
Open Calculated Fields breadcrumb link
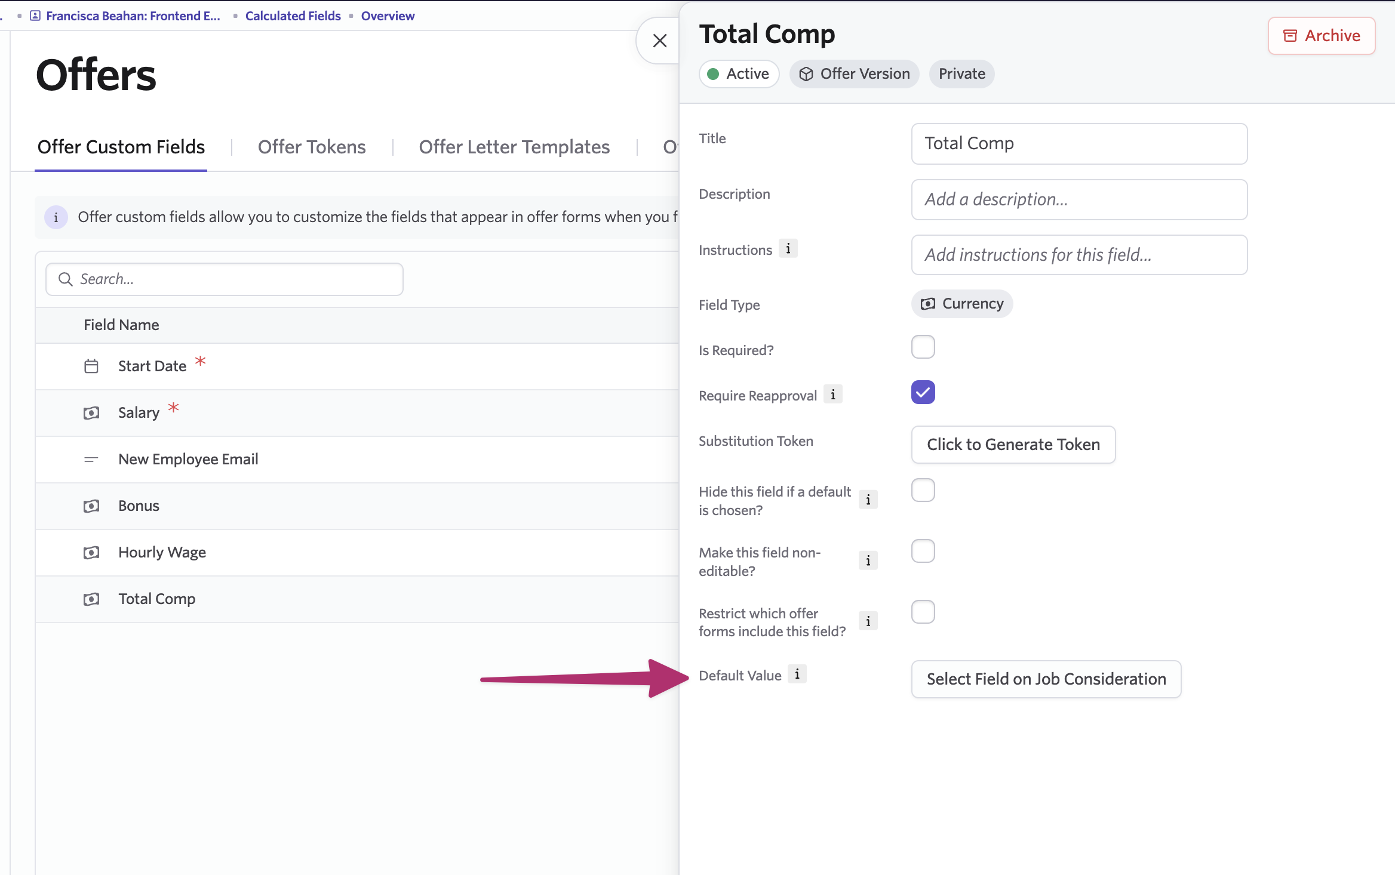[x=293, y=16]
